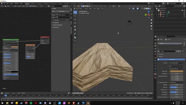The image size is (186, 105).
Task: Click the Spotify icon in the taskbar
Action: [31, 103]
